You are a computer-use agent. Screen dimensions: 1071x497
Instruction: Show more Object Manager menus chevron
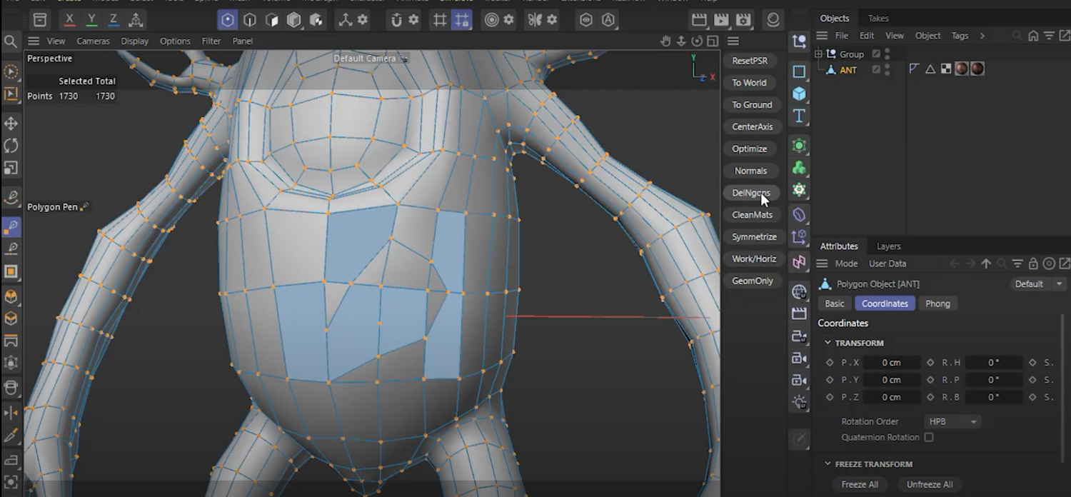click(982, 36)
